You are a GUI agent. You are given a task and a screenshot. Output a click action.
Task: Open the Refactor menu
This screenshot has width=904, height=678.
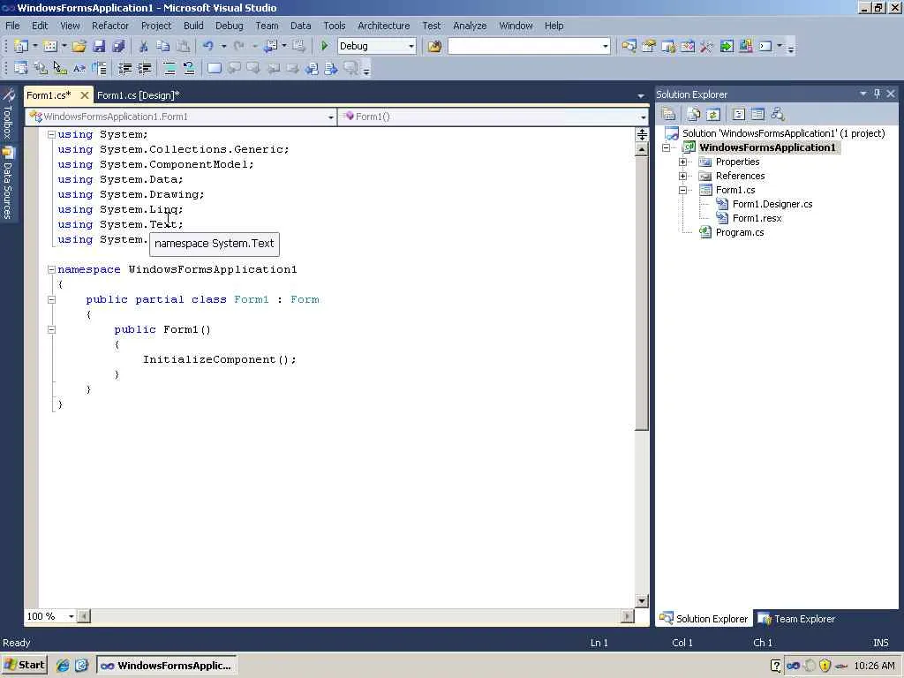[110, 26]
